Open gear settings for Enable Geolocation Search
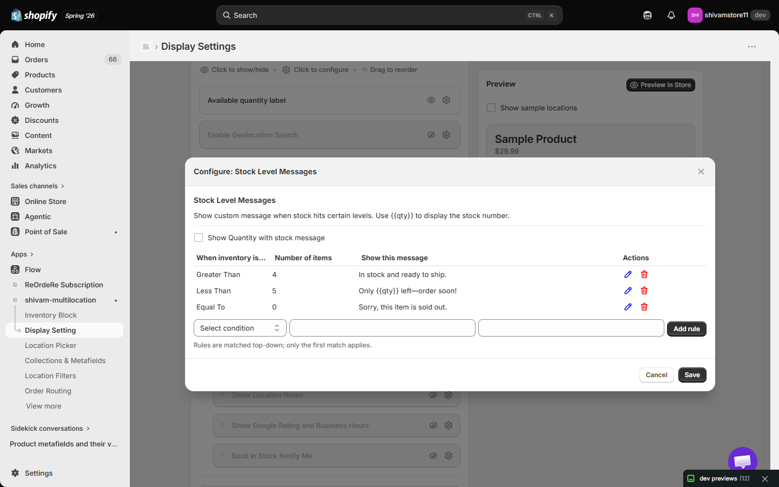Screen dimensions: 779x487 pyautogui.click(x=446, y=135)
